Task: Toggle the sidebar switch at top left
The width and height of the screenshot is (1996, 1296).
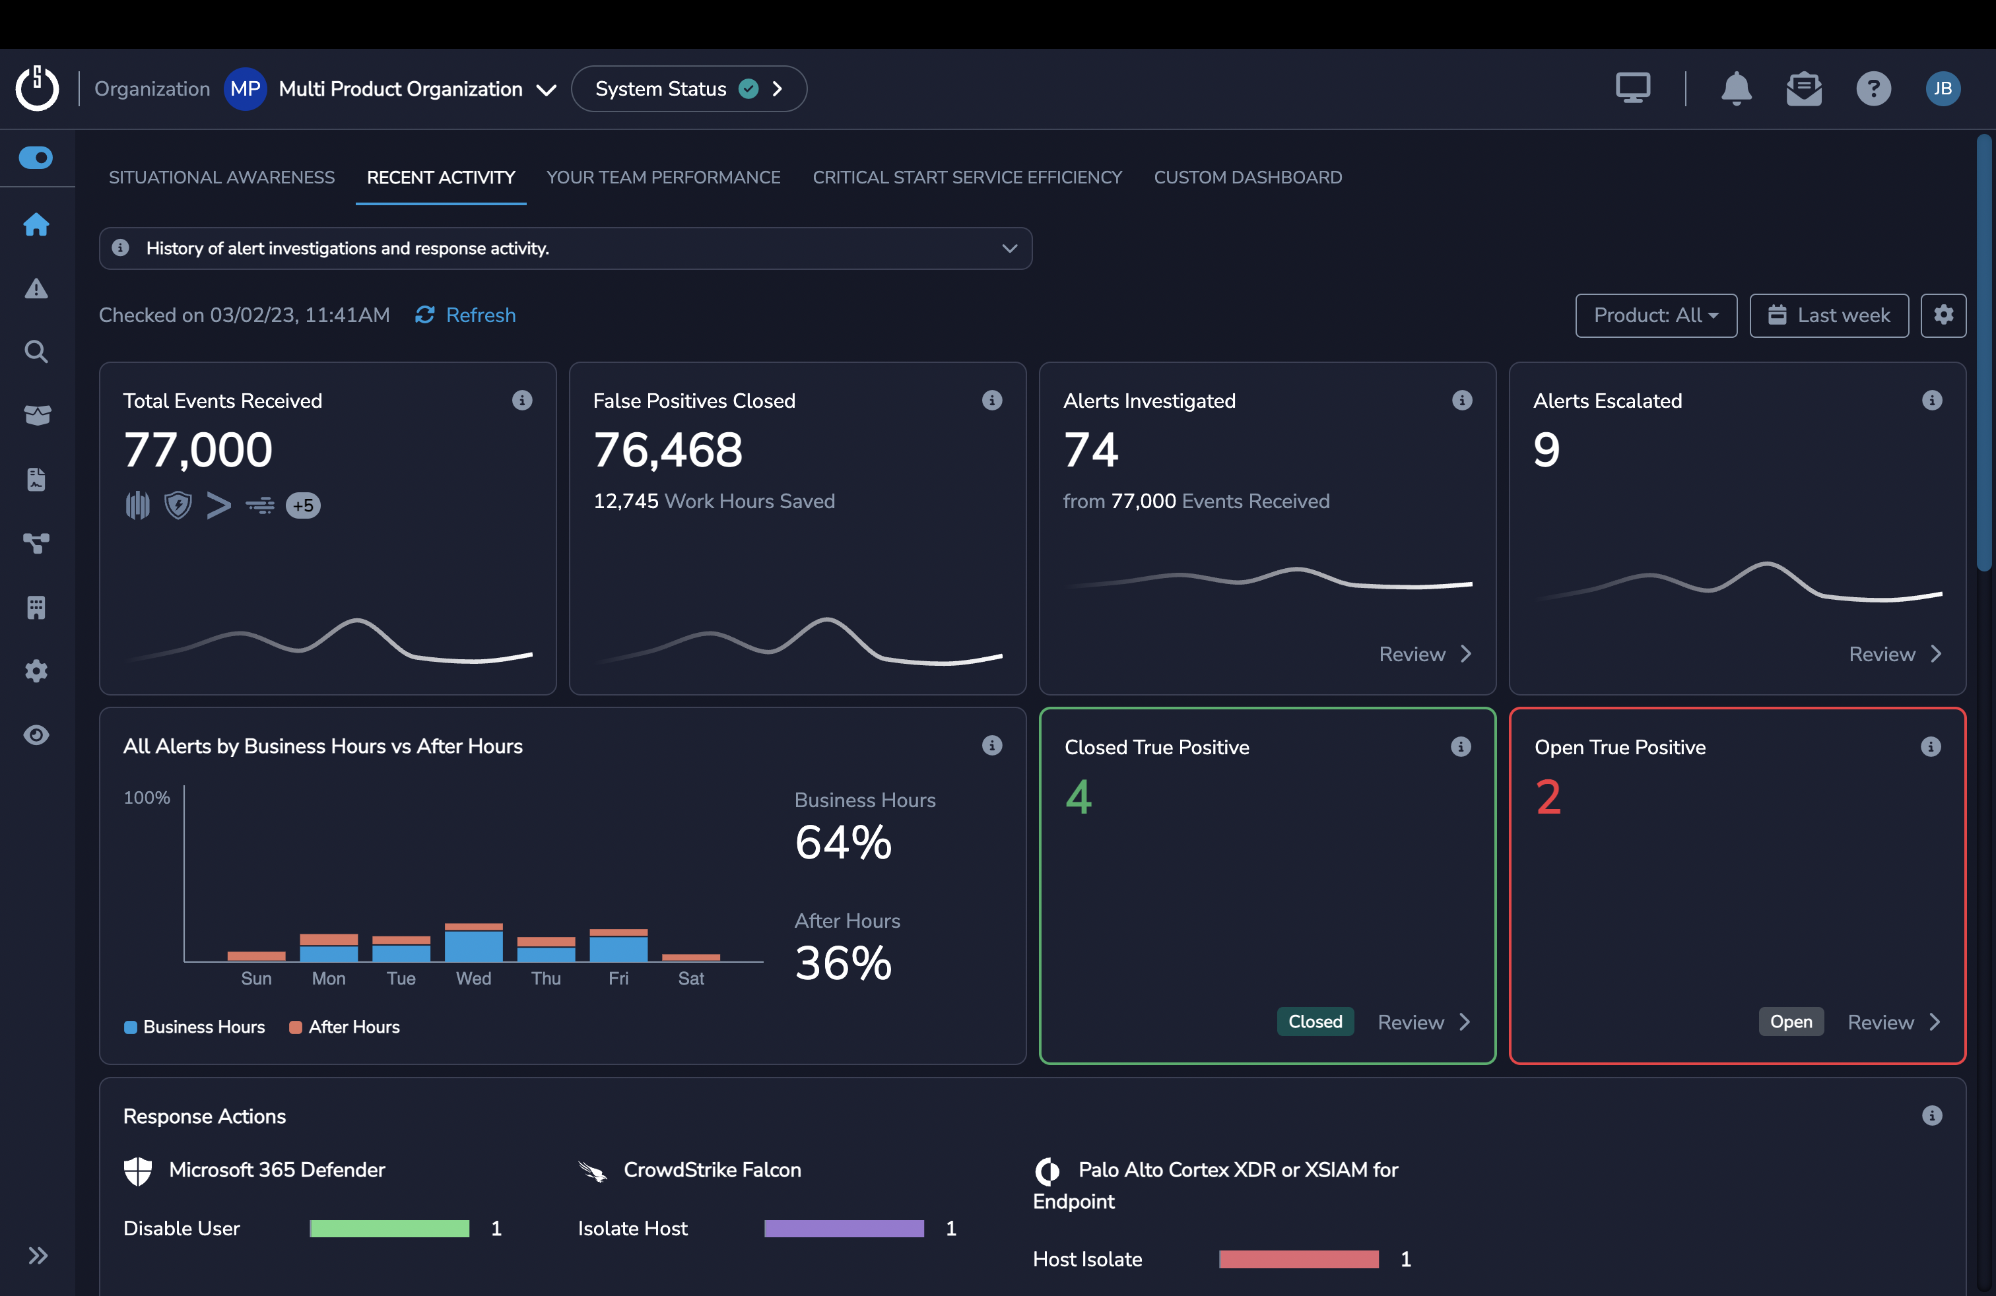Action: 36,158
